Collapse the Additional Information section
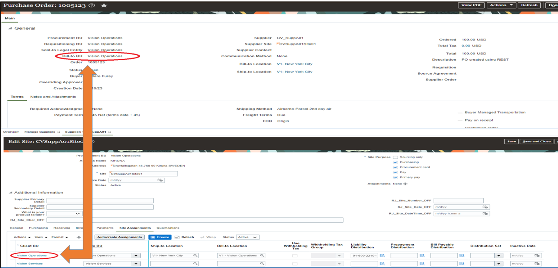 (10, 193)
